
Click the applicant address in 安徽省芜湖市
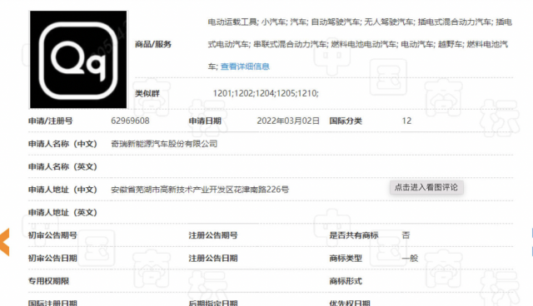point(200,190)
